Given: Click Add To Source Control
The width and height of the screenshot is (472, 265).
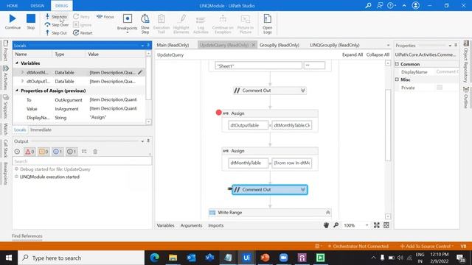Looking at the screenshot, I should [x=427, y=246].
